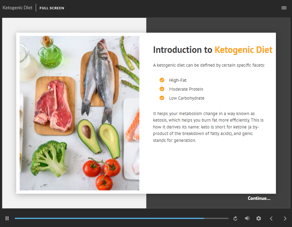Click the 'Introduction to Ketogenic Diet' heading
This screenshot has width=292, height=227.
point(213,50)
